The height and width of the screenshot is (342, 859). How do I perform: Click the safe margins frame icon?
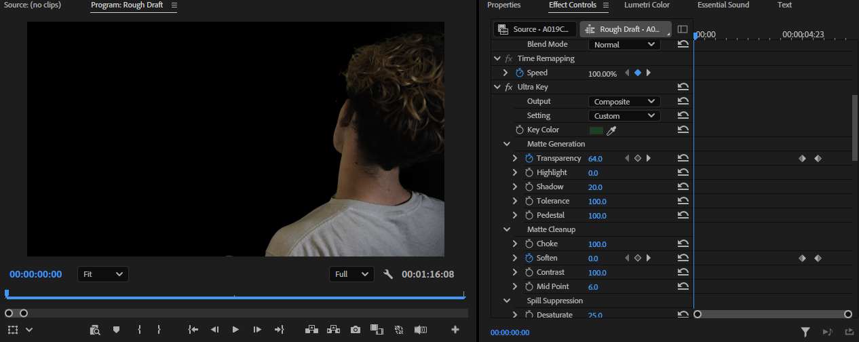12,330
